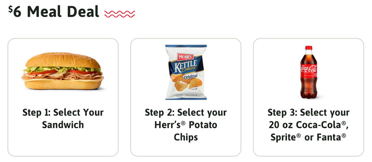Click the red Herr's logo on chip bag
Screen dimensions: 372x162
[x=186, y=57]
